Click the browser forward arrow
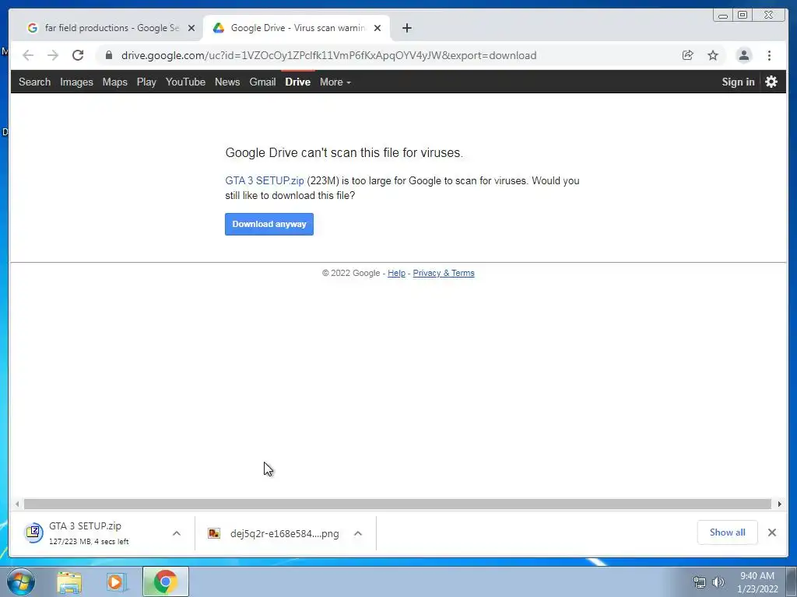The width and height of the screenshot is (797, 597). tap(53, 55)
